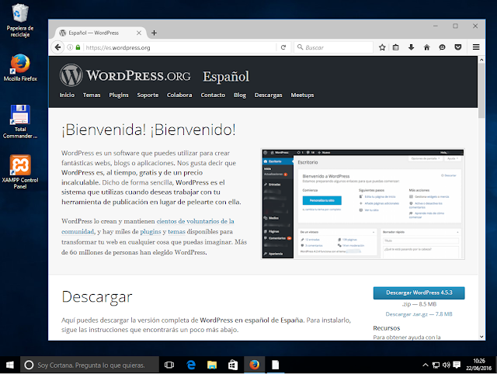
Task: Open Meetups in the WordPress menu
Action: tap(302, 95)
